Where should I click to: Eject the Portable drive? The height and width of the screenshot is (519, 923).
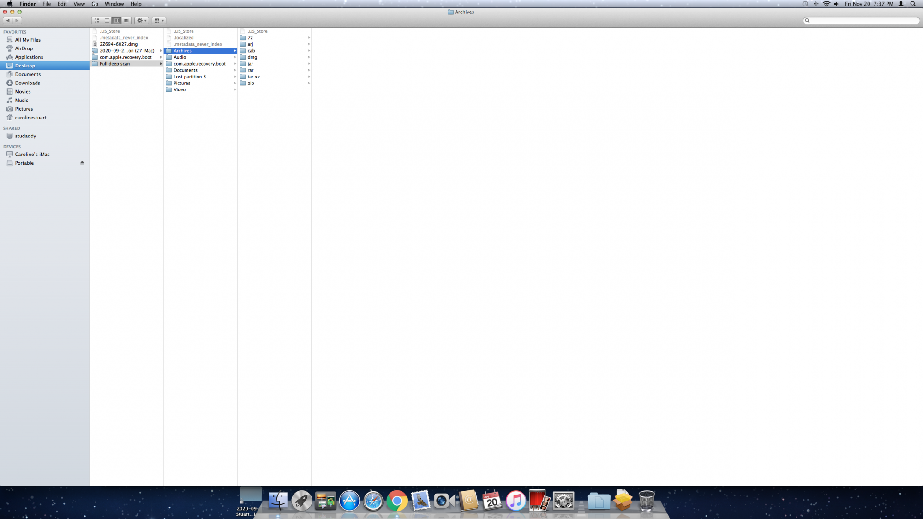point(82,163)
